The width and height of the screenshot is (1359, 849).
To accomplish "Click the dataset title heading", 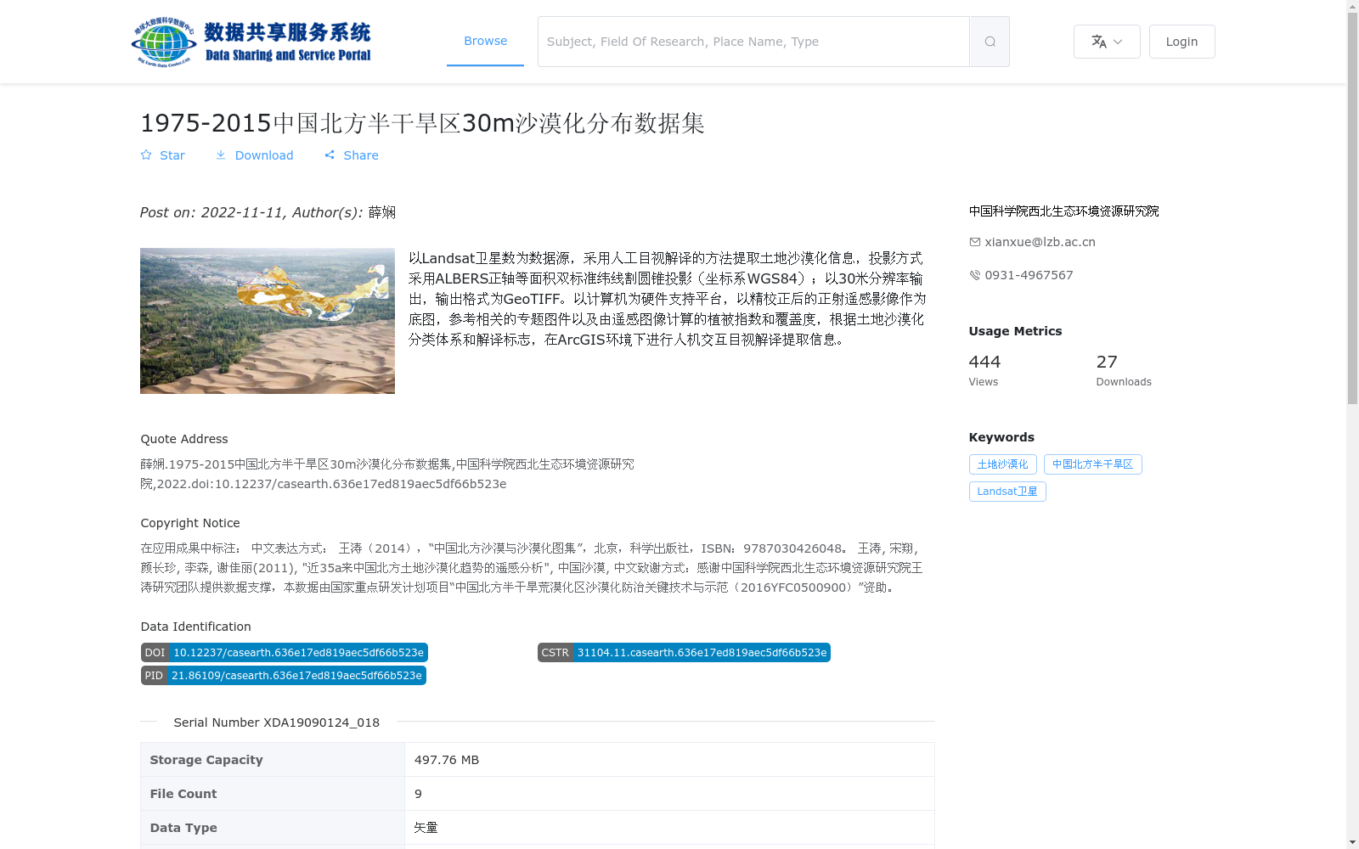I will pyautogui.click(x=422, y=123).
